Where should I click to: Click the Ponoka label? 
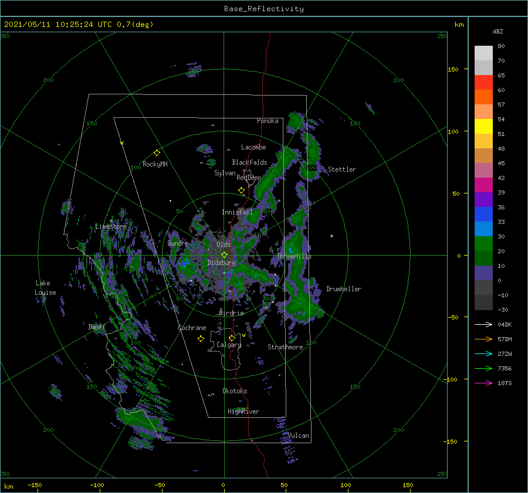pos(268,121)
